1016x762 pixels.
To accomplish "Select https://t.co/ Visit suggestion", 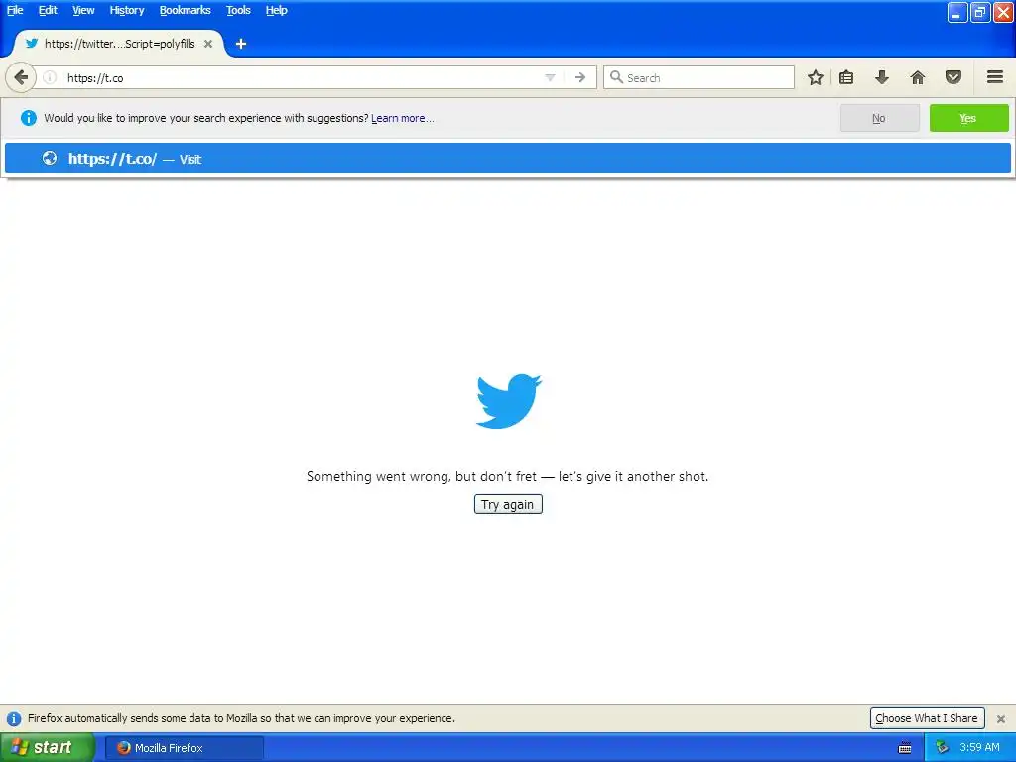I will 507,158.
